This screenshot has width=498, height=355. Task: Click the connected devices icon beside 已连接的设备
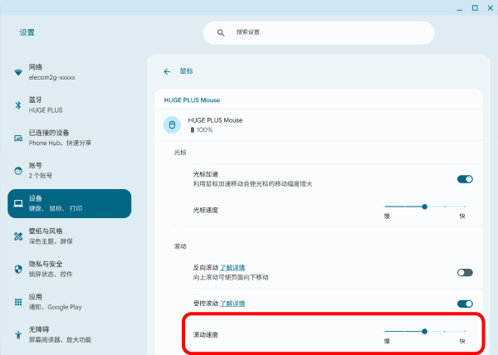click(x=18, y=138)
